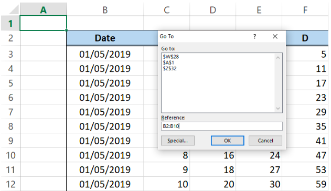Click the cell with value 53 in row 11
Viewport: 331px width, 191px height.
(305, 169)
